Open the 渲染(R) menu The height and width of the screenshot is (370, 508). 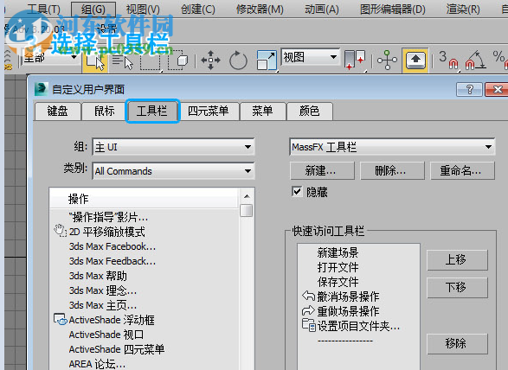(463, 10)
